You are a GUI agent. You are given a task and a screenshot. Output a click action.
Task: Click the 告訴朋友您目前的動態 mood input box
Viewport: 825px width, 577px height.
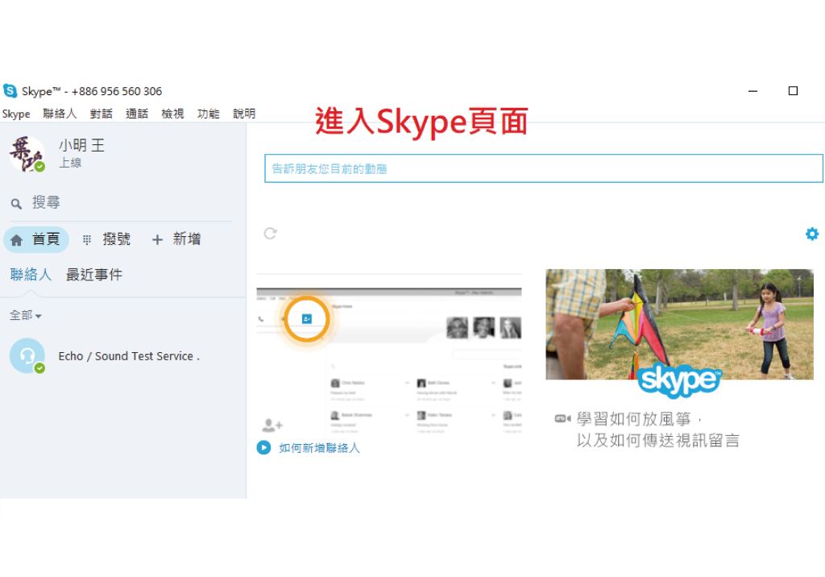544,168
